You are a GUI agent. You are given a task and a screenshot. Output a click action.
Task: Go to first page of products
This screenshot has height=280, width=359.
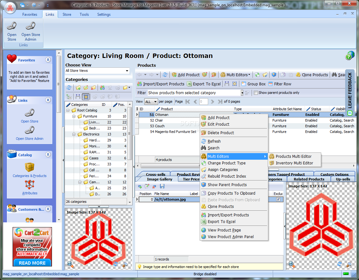188,102
